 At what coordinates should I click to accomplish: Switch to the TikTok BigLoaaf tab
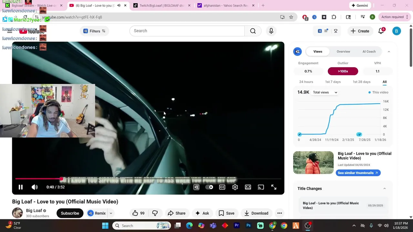coord(162,5)
